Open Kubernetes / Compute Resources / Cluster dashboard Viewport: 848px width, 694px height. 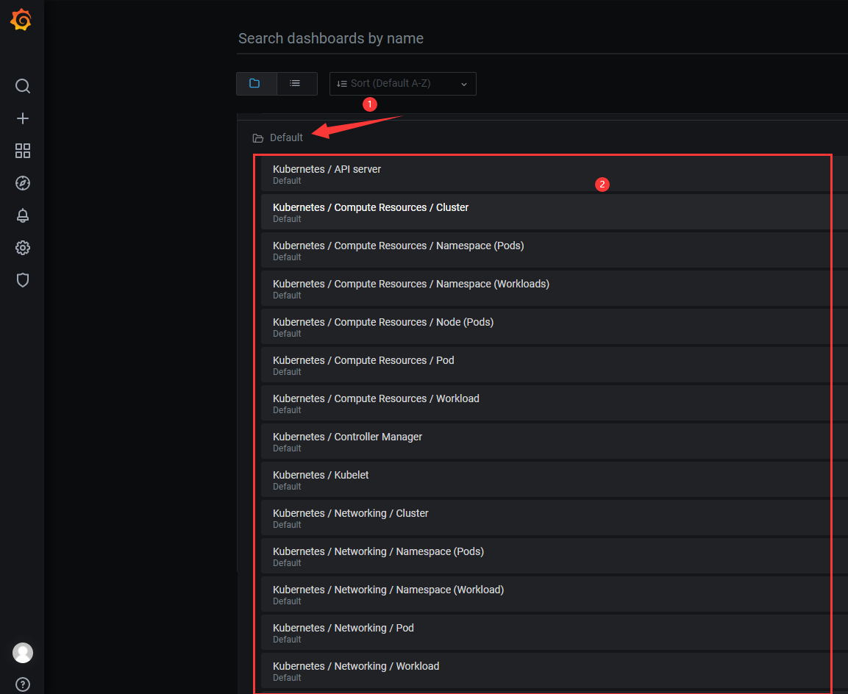[555, 212]
